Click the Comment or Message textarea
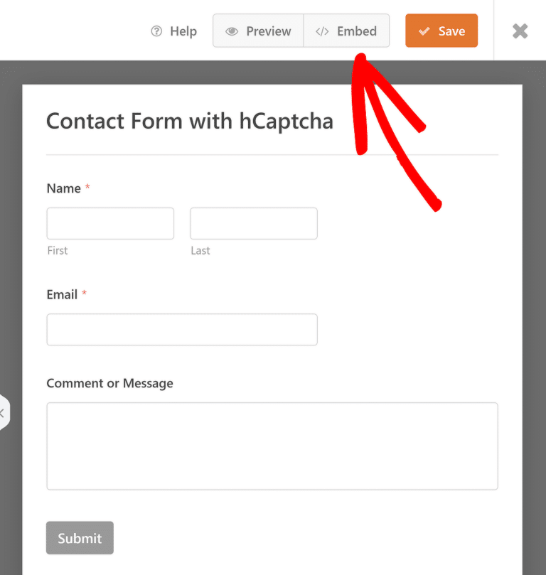 (272, 446)
